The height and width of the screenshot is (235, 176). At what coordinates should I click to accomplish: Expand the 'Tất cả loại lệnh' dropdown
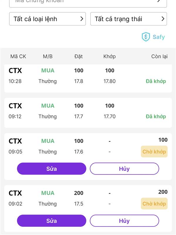click(x=48, y=19)
